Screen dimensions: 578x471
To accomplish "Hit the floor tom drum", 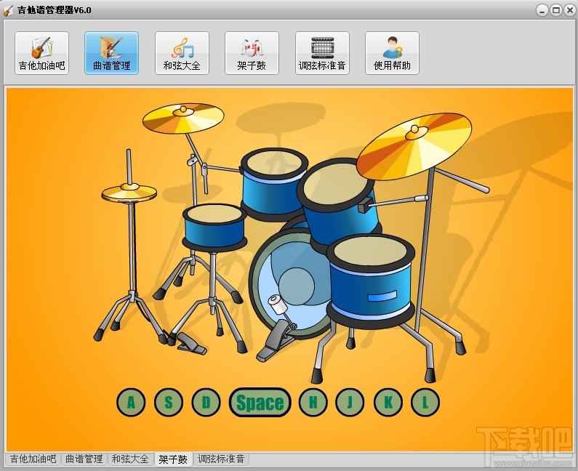I will click(x=371, y=281).
